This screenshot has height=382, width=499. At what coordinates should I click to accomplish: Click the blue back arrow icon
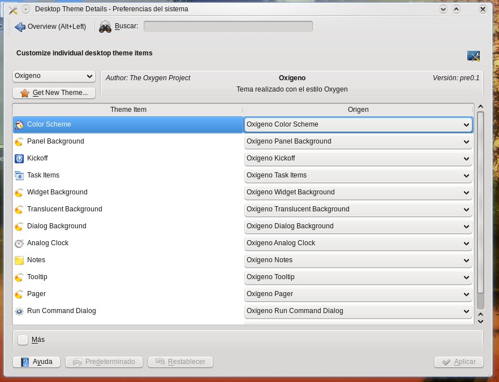20,27
